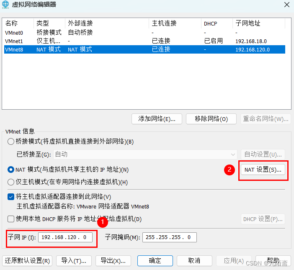This screenshot has height=270, width=294.
Task: Click 自动桥接 in the VMnet0 row
Action: tap(80, 33)
